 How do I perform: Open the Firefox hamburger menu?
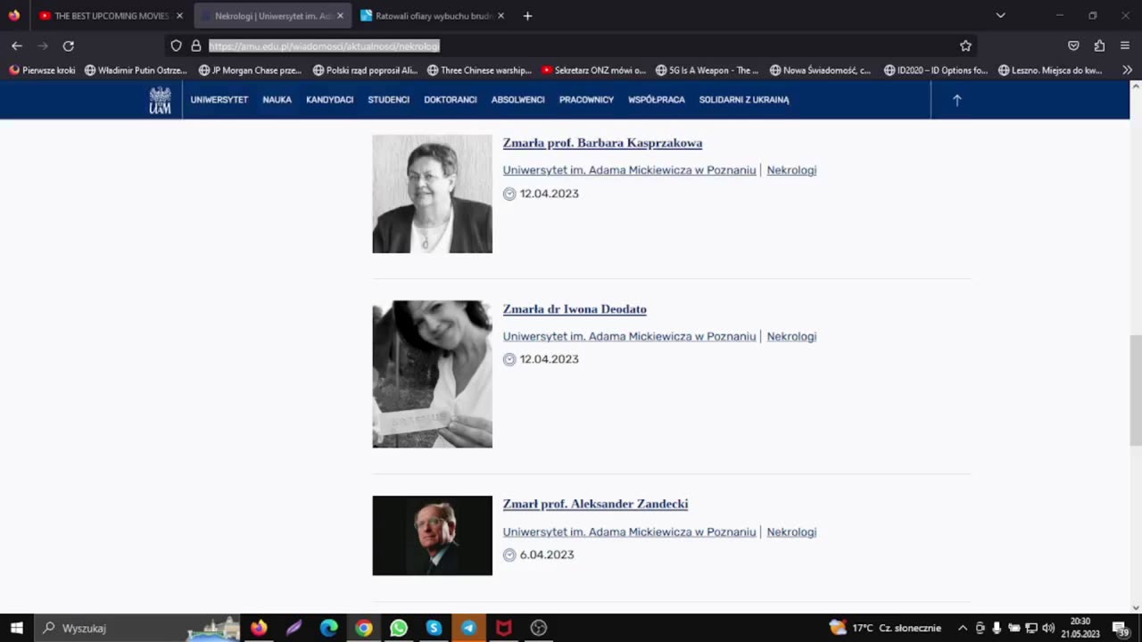click(x=1125, y=45)
